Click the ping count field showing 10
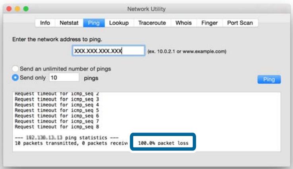This screenshot has width=293, height=169. click(x=64, y=78)
